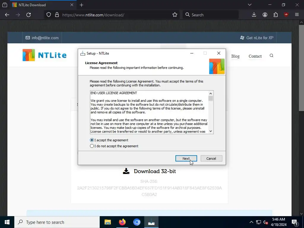Click Firefox back arrow button
The height and width of the screenshot is (228, 304).
[7, 15]
